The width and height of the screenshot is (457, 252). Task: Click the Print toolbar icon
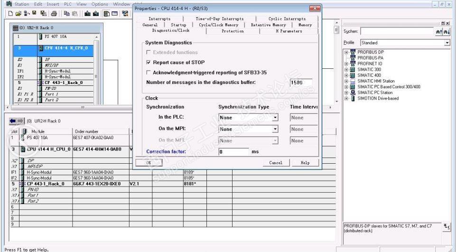pos(54,13)
